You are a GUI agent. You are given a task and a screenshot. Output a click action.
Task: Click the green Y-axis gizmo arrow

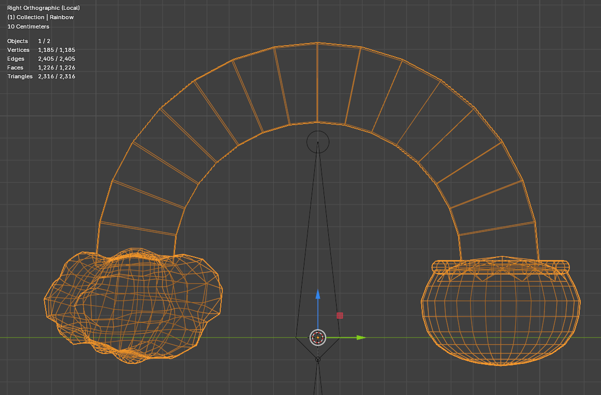(x=360, y=337)
